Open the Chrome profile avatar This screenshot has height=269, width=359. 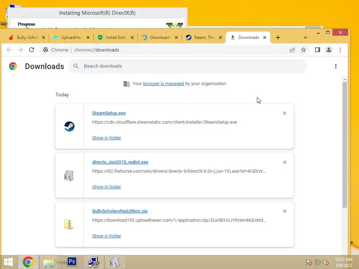click(x=329, y=50)
